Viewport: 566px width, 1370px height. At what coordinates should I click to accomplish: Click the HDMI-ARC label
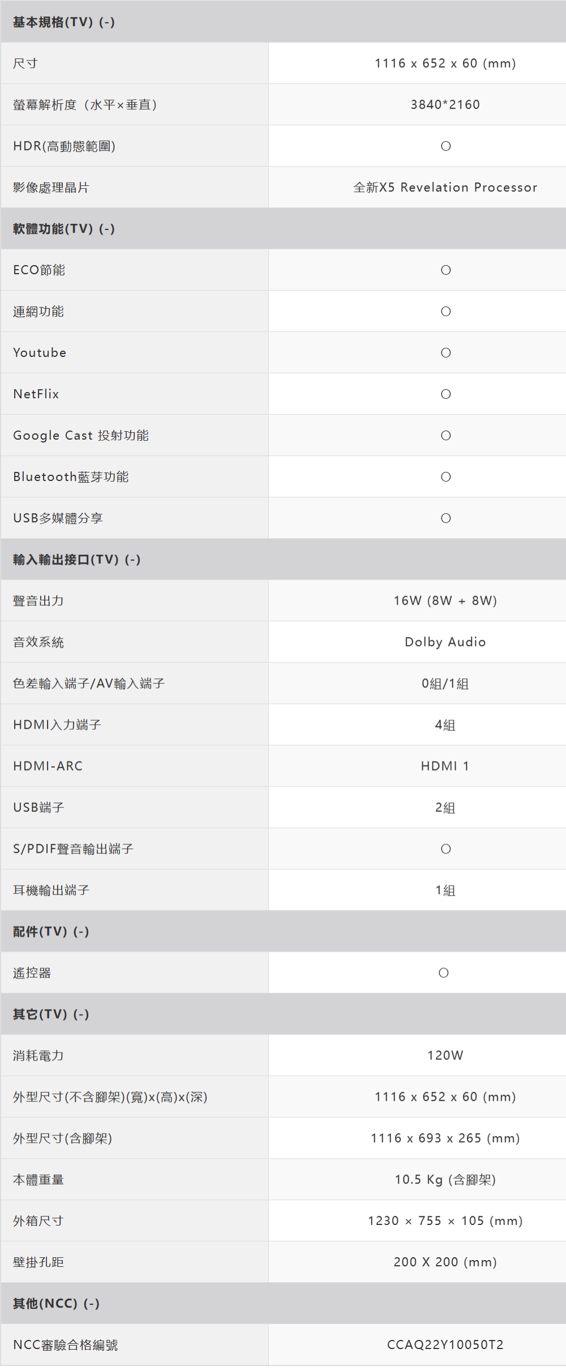click(x=48, y=767)
